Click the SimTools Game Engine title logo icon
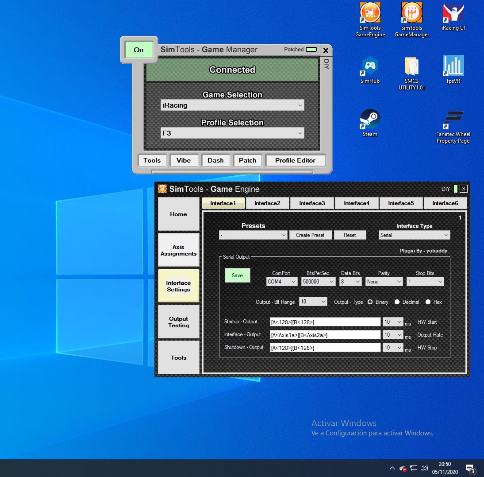This screenshot has width=484, height=477. [x=162, y=189]
